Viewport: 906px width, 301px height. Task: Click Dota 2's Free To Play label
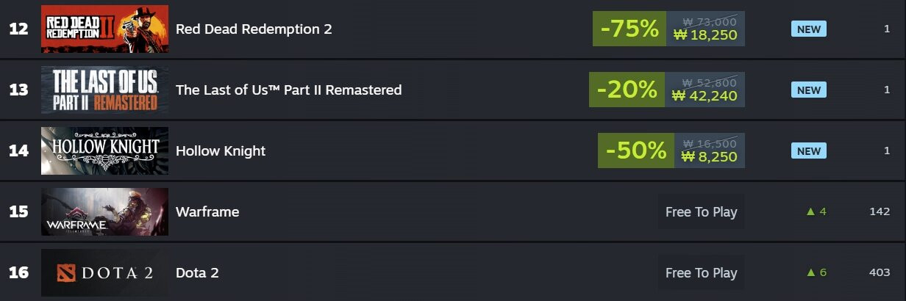tap(701, 272)
